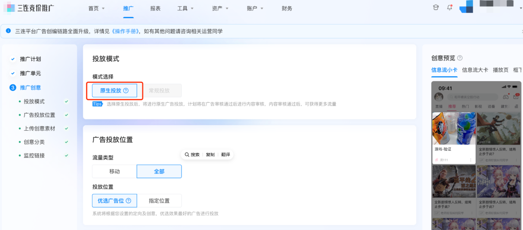Select 优选广告位 placement option
Image resolution: width=523 pixels, height=230 pixels.
tap(114, 201)
